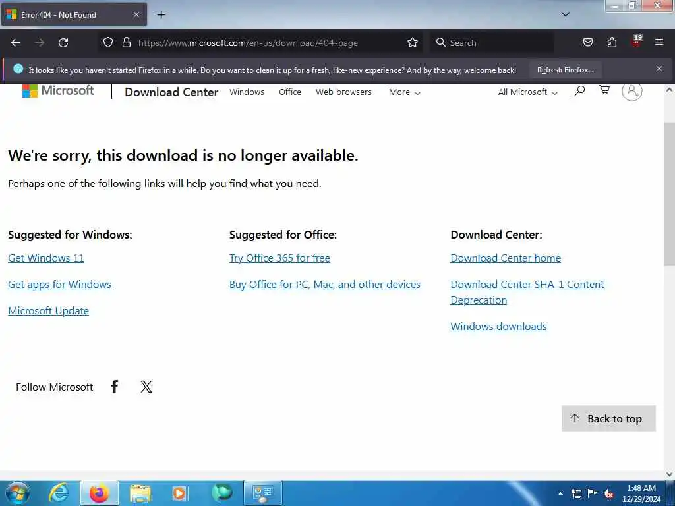Go back to the previous page
This screenshot has width=675, height=506.
[x=16, y=43]
